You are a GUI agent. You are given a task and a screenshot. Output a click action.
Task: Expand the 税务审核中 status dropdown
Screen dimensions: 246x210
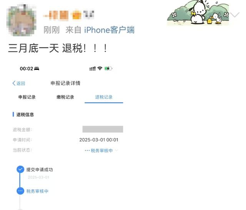click(116, 151)
